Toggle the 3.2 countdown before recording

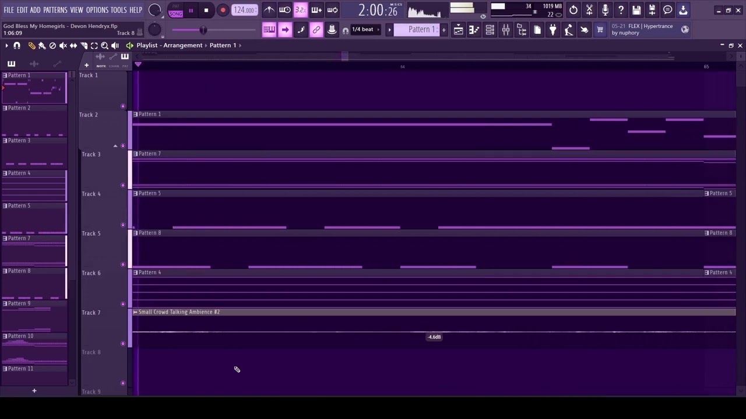(300, 10)
